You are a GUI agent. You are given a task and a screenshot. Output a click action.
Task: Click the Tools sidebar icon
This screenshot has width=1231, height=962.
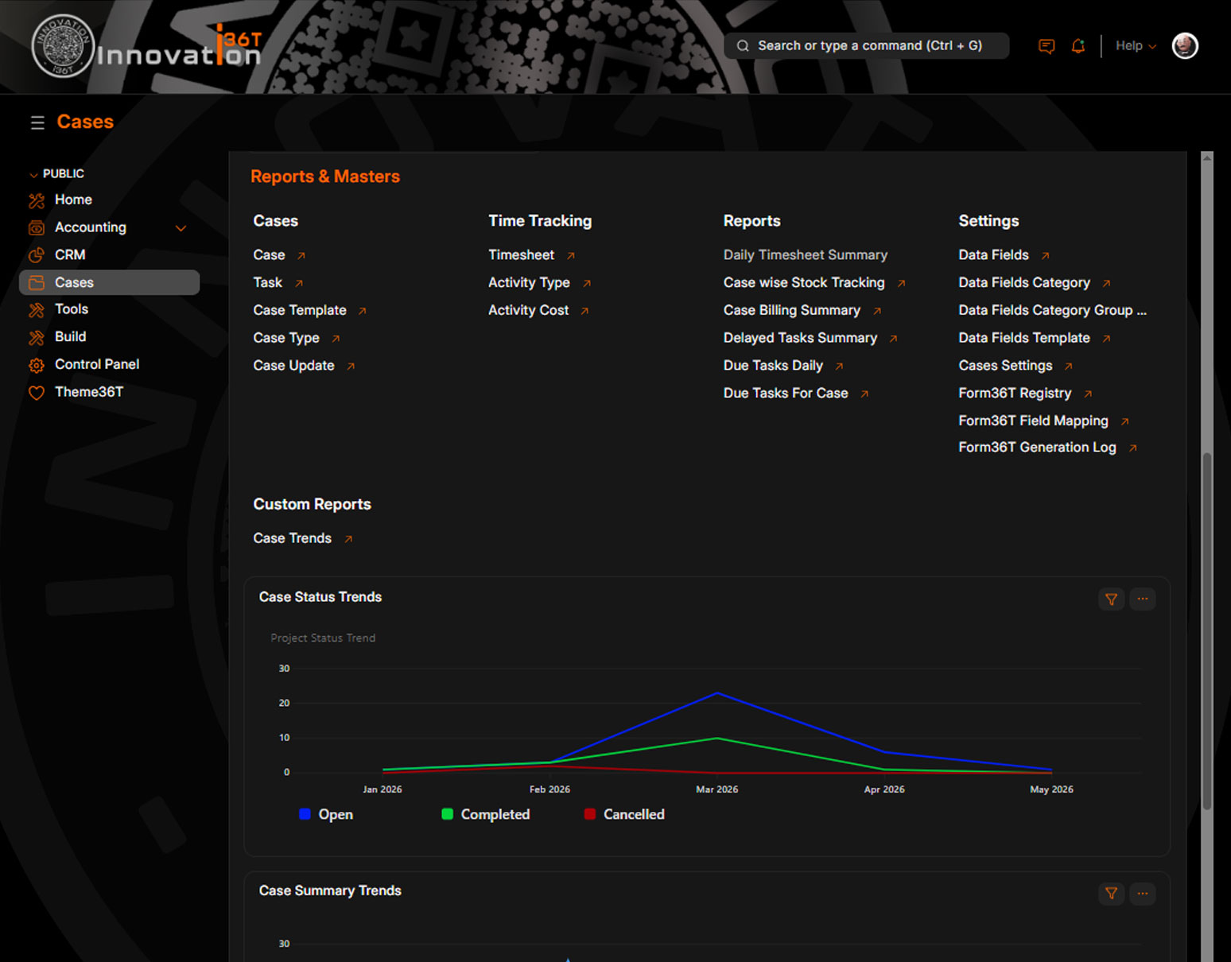[x=37, y=310]
